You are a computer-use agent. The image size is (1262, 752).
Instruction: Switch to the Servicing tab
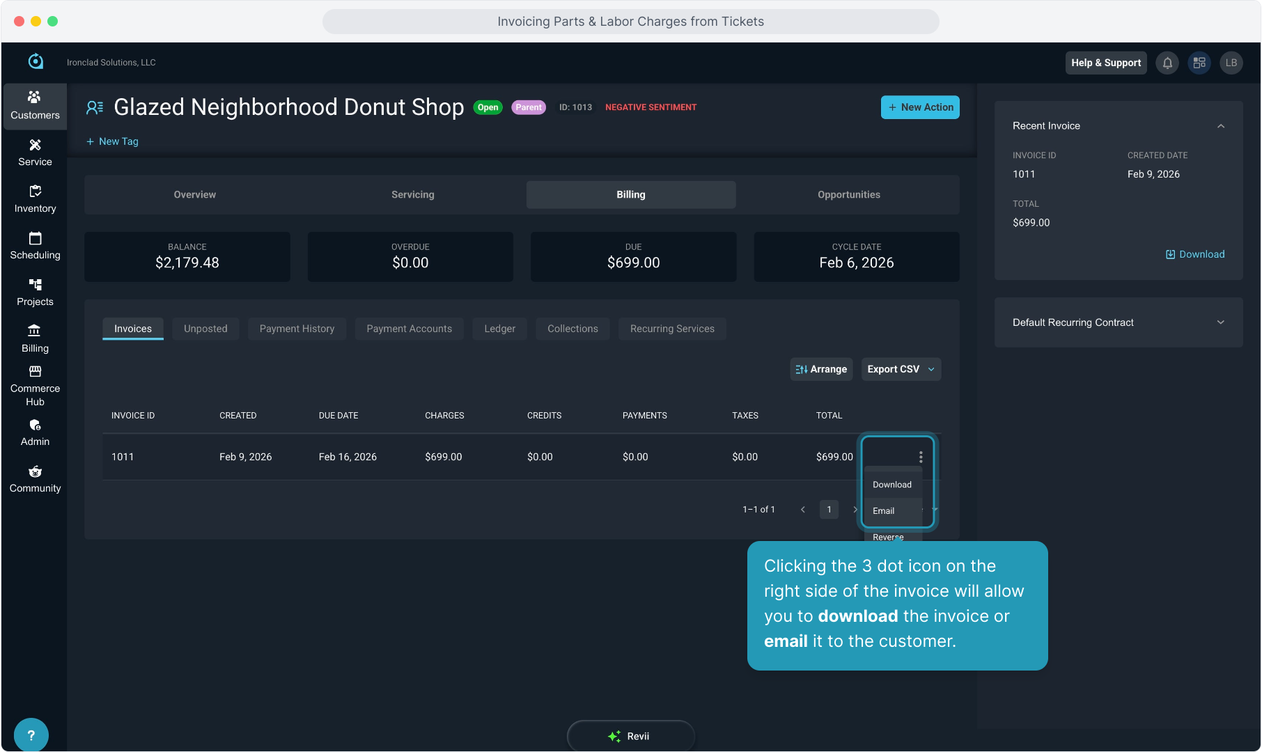coord(412,195)
